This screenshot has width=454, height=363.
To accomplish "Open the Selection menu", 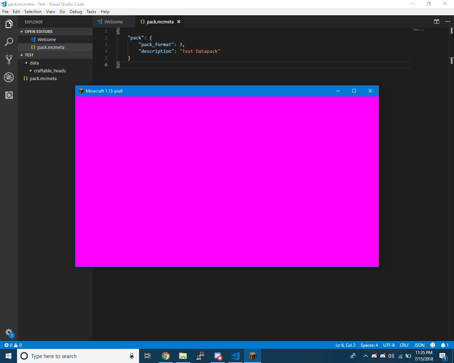I will 33,12.
